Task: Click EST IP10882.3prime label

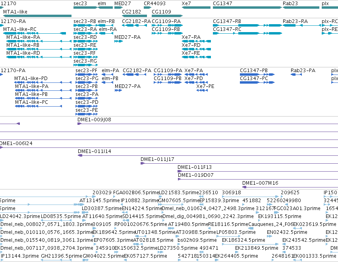Action: point(140,201)
